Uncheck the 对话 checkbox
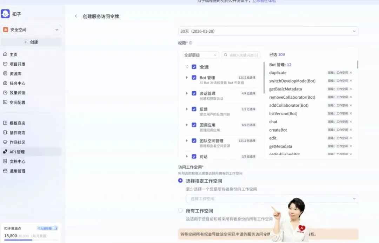 pos(194,156)
